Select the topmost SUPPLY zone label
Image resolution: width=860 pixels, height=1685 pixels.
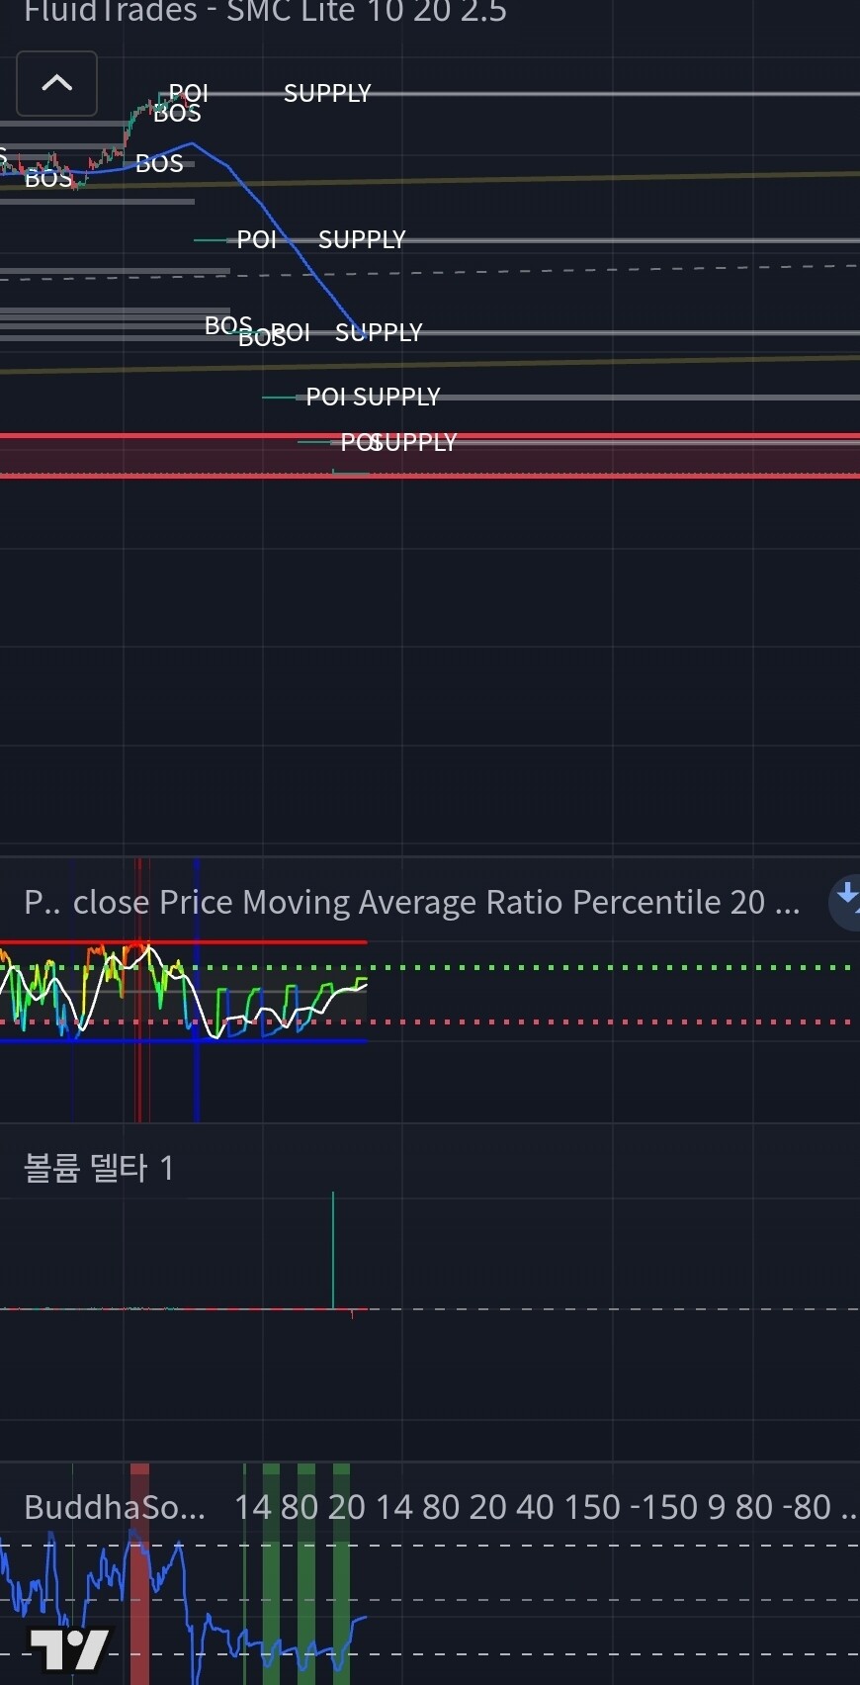[327, 93]
